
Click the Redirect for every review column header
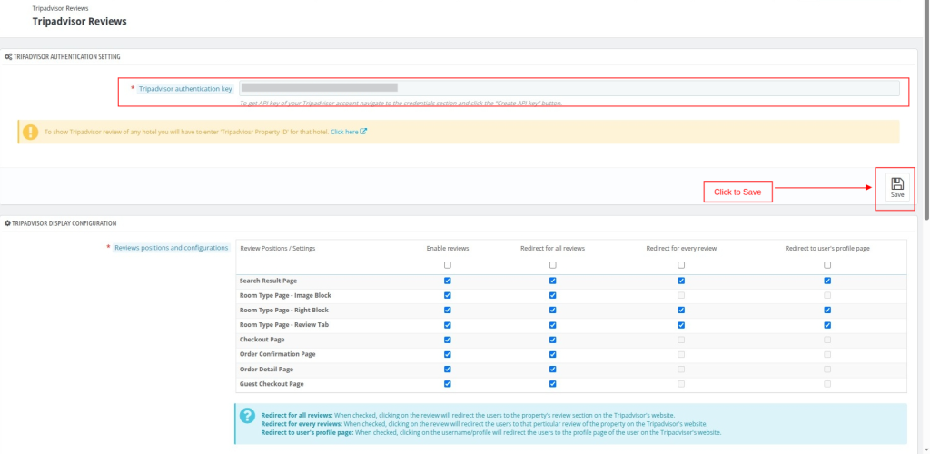click(x=681, y=248)
